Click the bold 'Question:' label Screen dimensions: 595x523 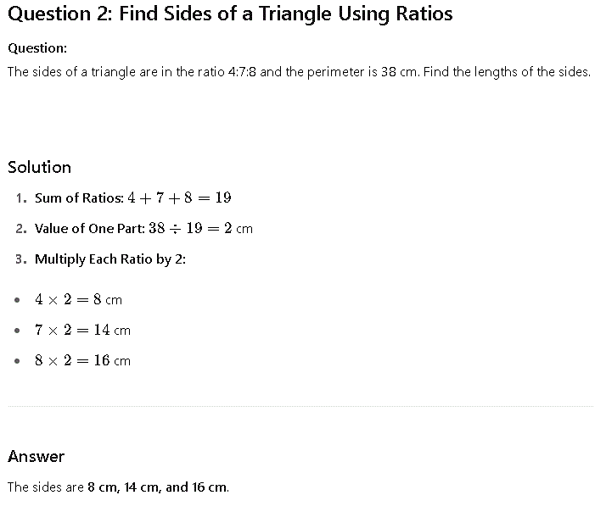pyautogui.click(x=37, y=48)
